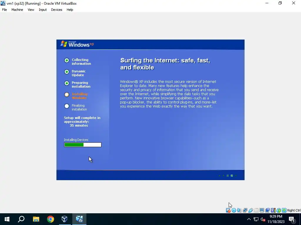Click the running xp VM taskbar icon
The height and width of the screenshot is (225, 301).
tap(79, 219)
